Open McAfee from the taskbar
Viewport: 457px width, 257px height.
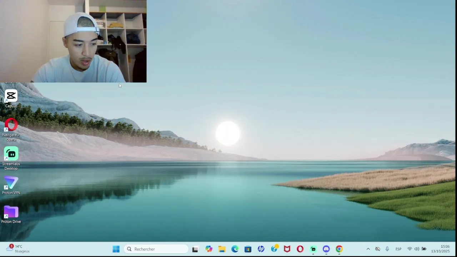[287, 249]
